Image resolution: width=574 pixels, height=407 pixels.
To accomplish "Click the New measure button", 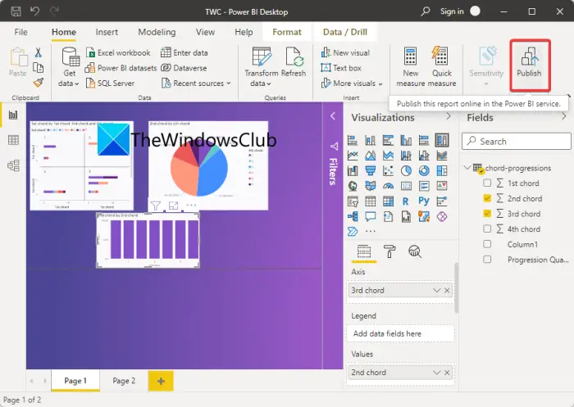I will [x=410, y=67].
